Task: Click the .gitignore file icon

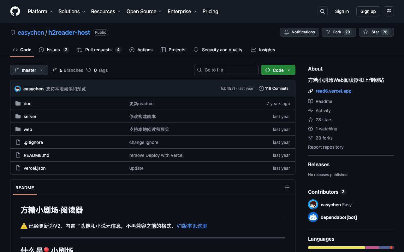Action: 18,142
